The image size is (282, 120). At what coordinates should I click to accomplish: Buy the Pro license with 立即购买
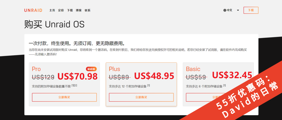click(64, 97)
